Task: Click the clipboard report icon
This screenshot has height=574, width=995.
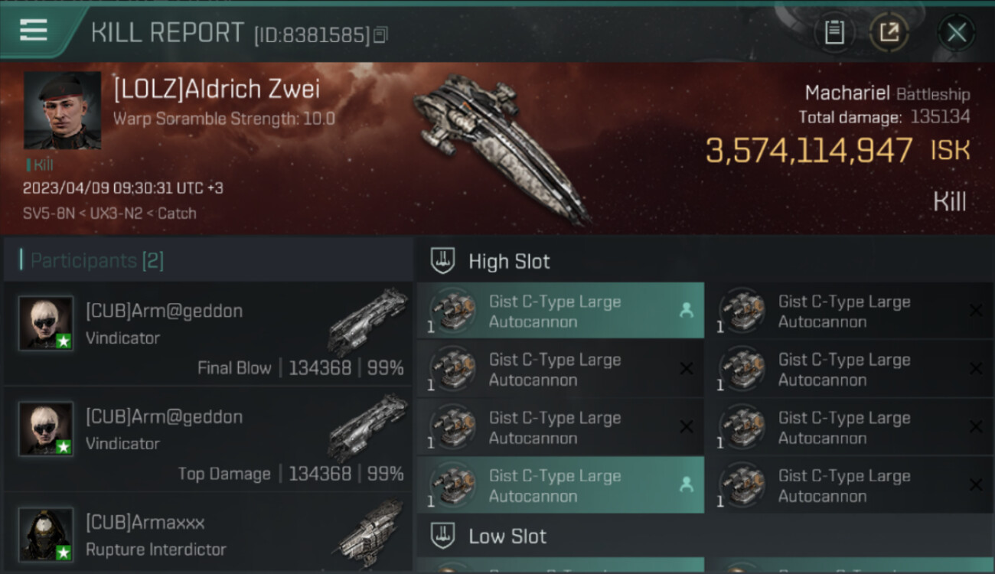Action: click(x=834, y=32)
